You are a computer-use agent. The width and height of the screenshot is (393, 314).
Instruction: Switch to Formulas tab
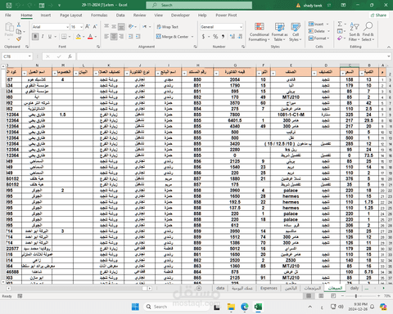point(99,16)
